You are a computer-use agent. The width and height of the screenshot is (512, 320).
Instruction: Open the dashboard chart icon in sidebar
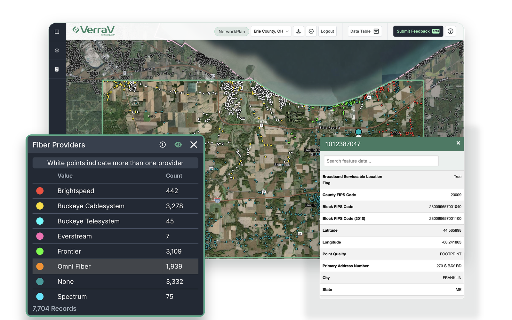(x=57, y=32)
